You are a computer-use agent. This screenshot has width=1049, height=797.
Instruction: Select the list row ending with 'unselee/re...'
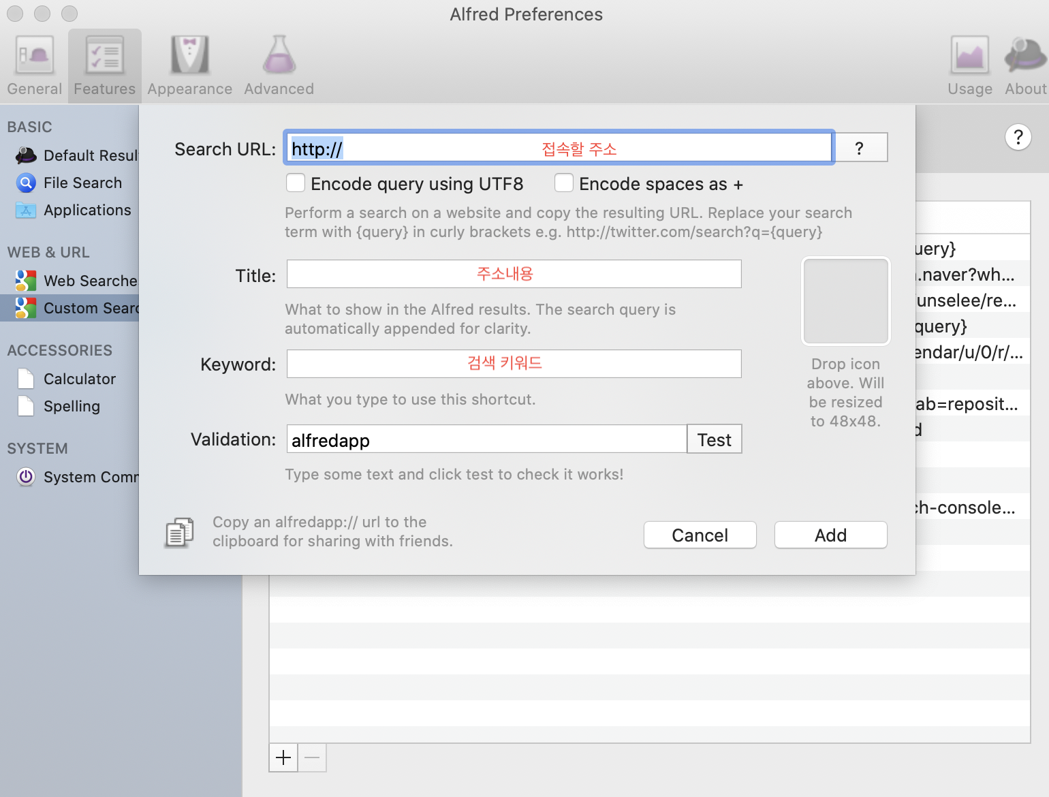(972, 300)
